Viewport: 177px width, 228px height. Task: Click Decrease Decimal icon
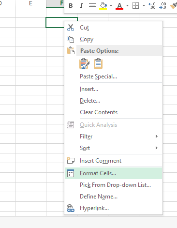[x=162, y=6]
